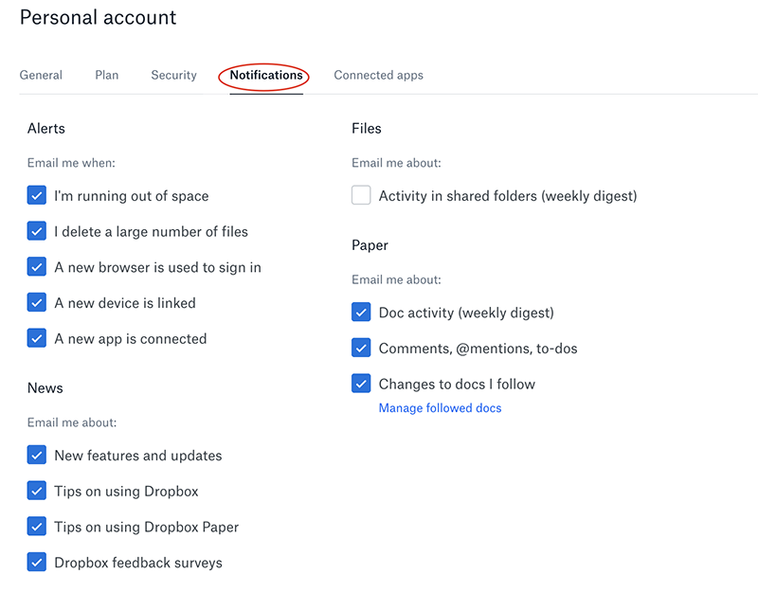Open the Plan tab
Viewport: 758px width, 610px height.
point(107,76)
